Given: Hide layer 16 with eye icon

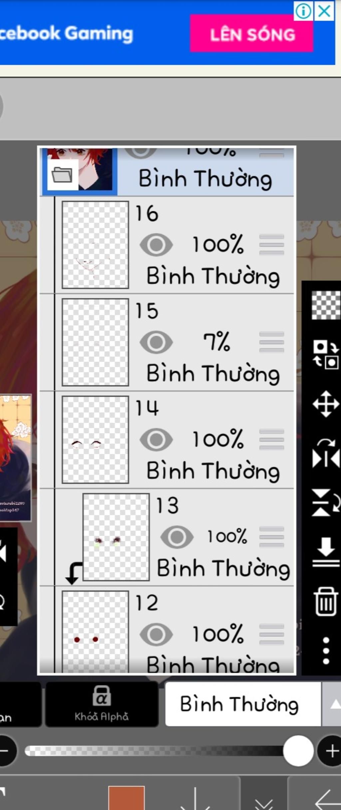Looking at the screenshot, I should pos(156,245).
